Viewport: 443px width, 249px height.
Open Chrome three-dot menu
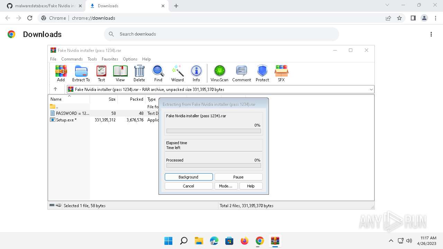point(436,18)
